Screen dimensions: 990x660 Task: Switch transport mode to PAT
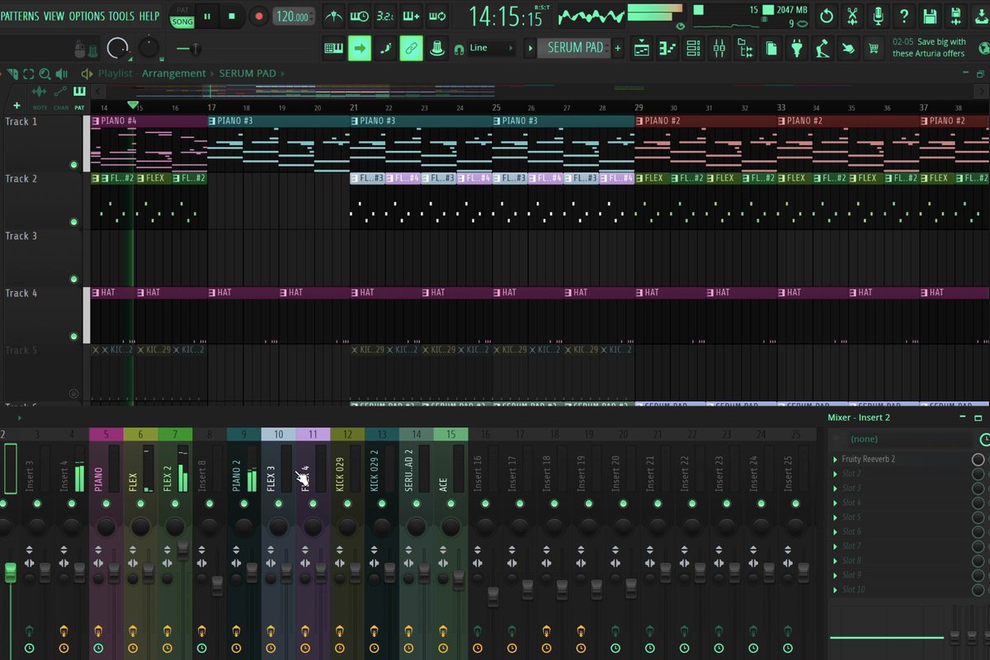click(182, 10)
